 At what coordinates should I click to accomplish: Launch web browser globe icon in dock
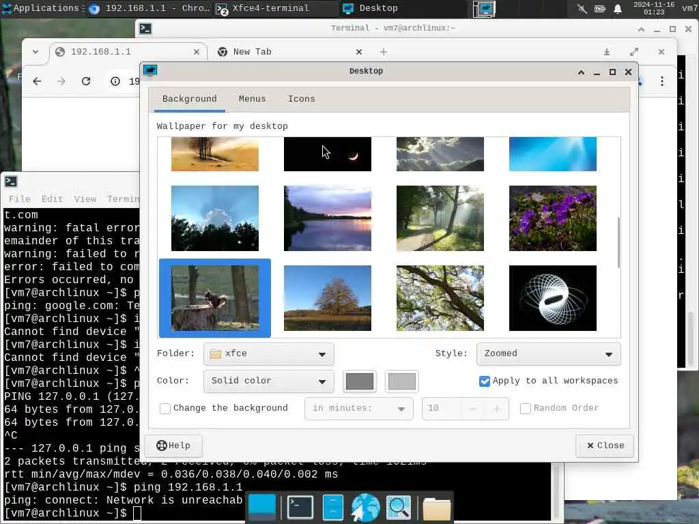click(366, 507)
